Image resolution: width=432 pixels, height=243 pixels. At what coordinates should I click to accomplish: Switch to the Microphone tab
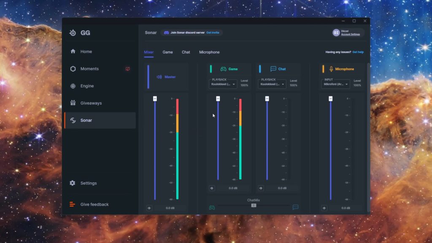(209, 52)
